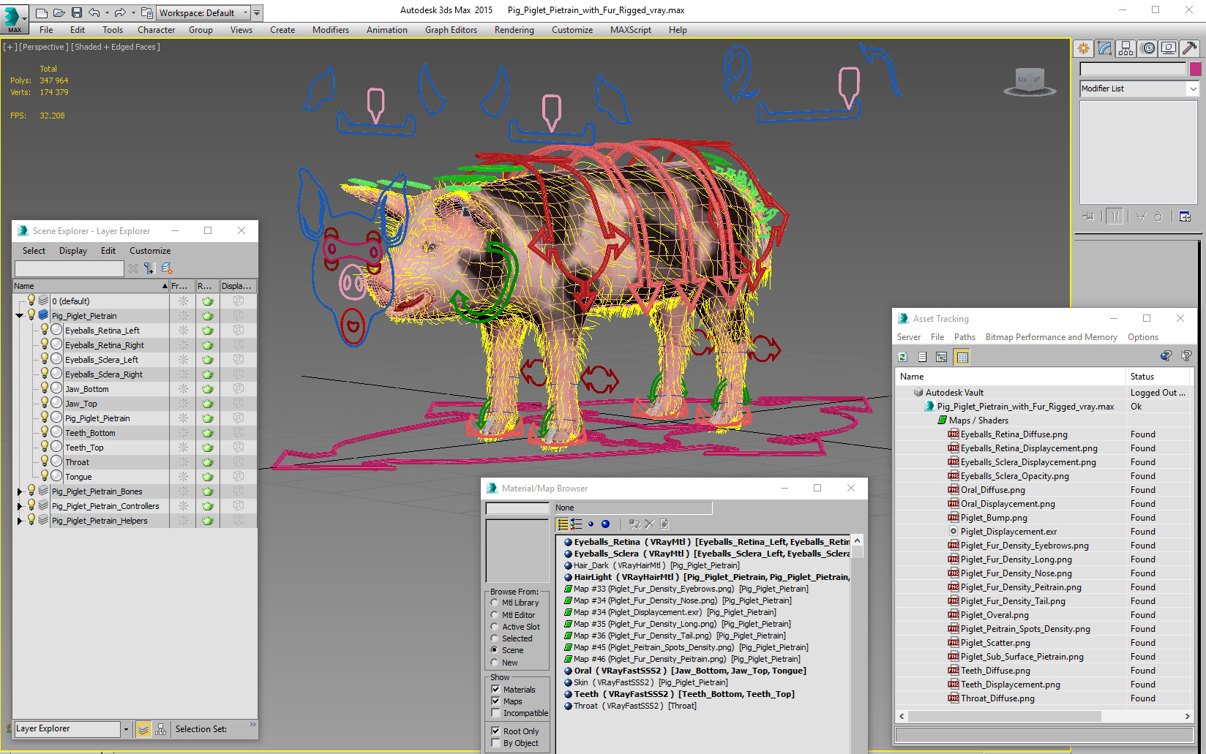Select the Mtl Editor radio button
Image resolution: width=1206 pixels, height=754 pixels.
[x=494, y=615]
